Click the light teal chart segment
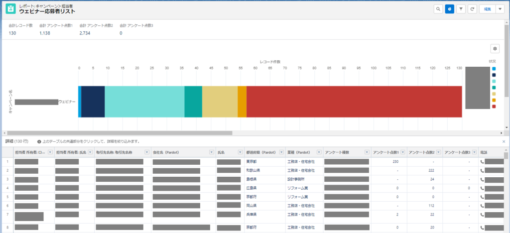Viewport: 510px width, 233px height. (x=144, y=102)
